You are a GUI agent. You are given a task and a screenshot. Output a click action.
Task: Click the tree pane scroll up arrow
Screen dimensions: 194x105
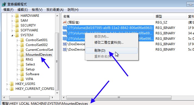[x=57, y=16]
